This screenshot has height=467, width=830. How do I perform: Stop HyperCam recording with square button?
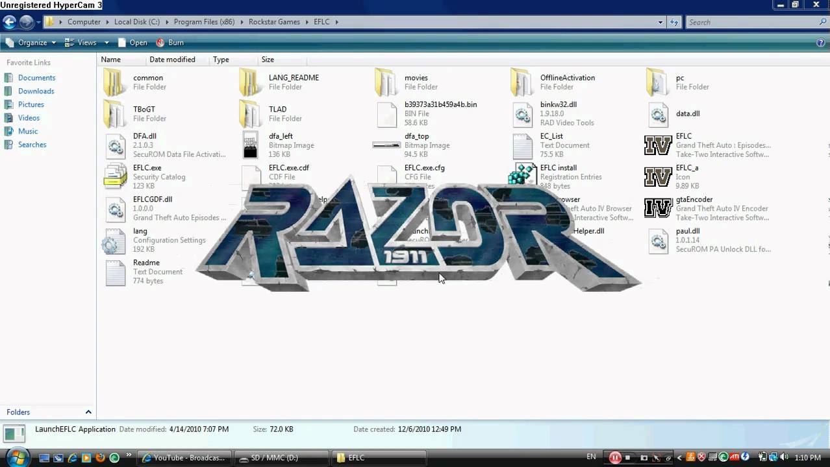tap(627, 458)
